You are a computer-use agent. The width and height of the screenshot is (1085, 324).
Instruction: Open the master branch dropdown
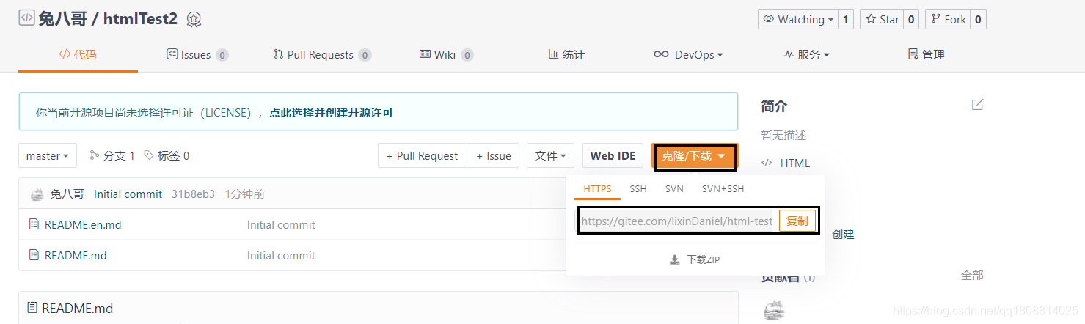pyautogui.click(x=48, y=155)
